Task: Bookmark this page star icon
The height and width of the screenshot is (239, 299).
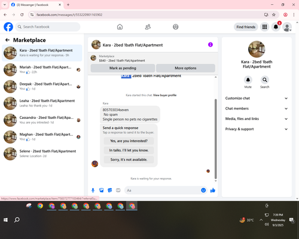Action: [x=274, y=15]
